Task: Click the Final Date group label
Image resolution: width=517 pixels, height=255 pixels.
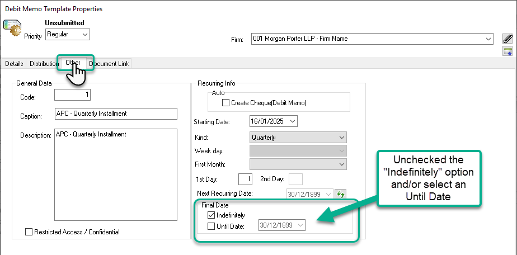Action: pos(215,205)
